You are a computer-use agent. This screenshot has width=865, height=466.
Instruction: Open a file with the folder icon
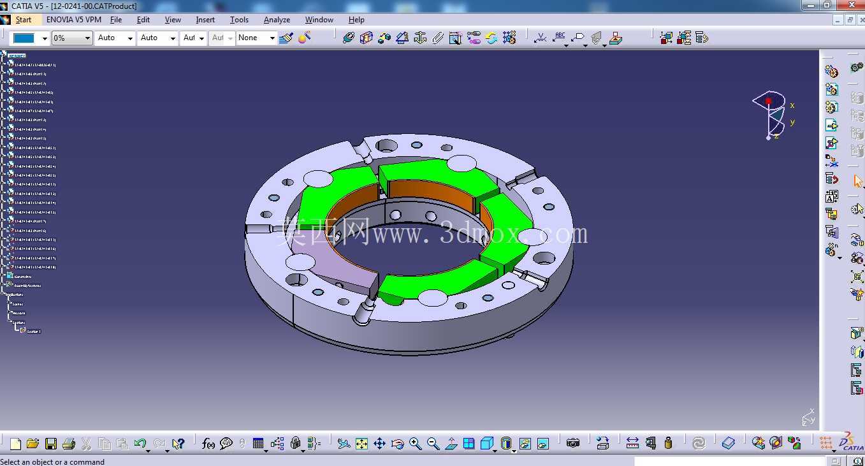(33, 444)
